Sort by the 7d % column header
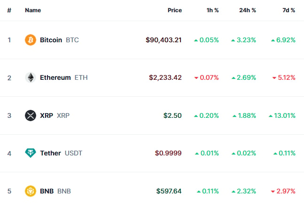This screenshot has width=304, height=208. (x=288, y=10)
